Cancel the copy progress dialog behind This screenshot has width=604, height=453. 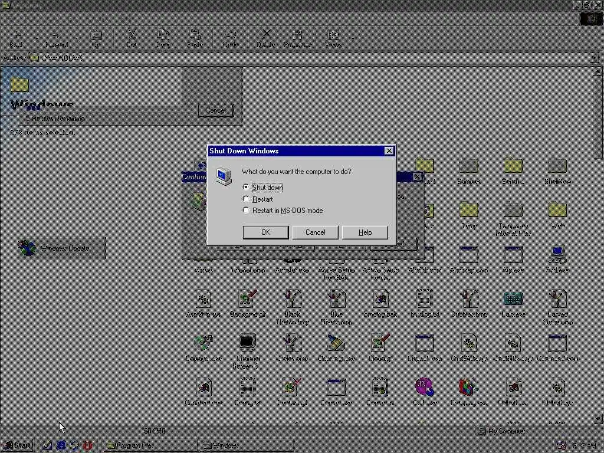[x=216, y=110]
